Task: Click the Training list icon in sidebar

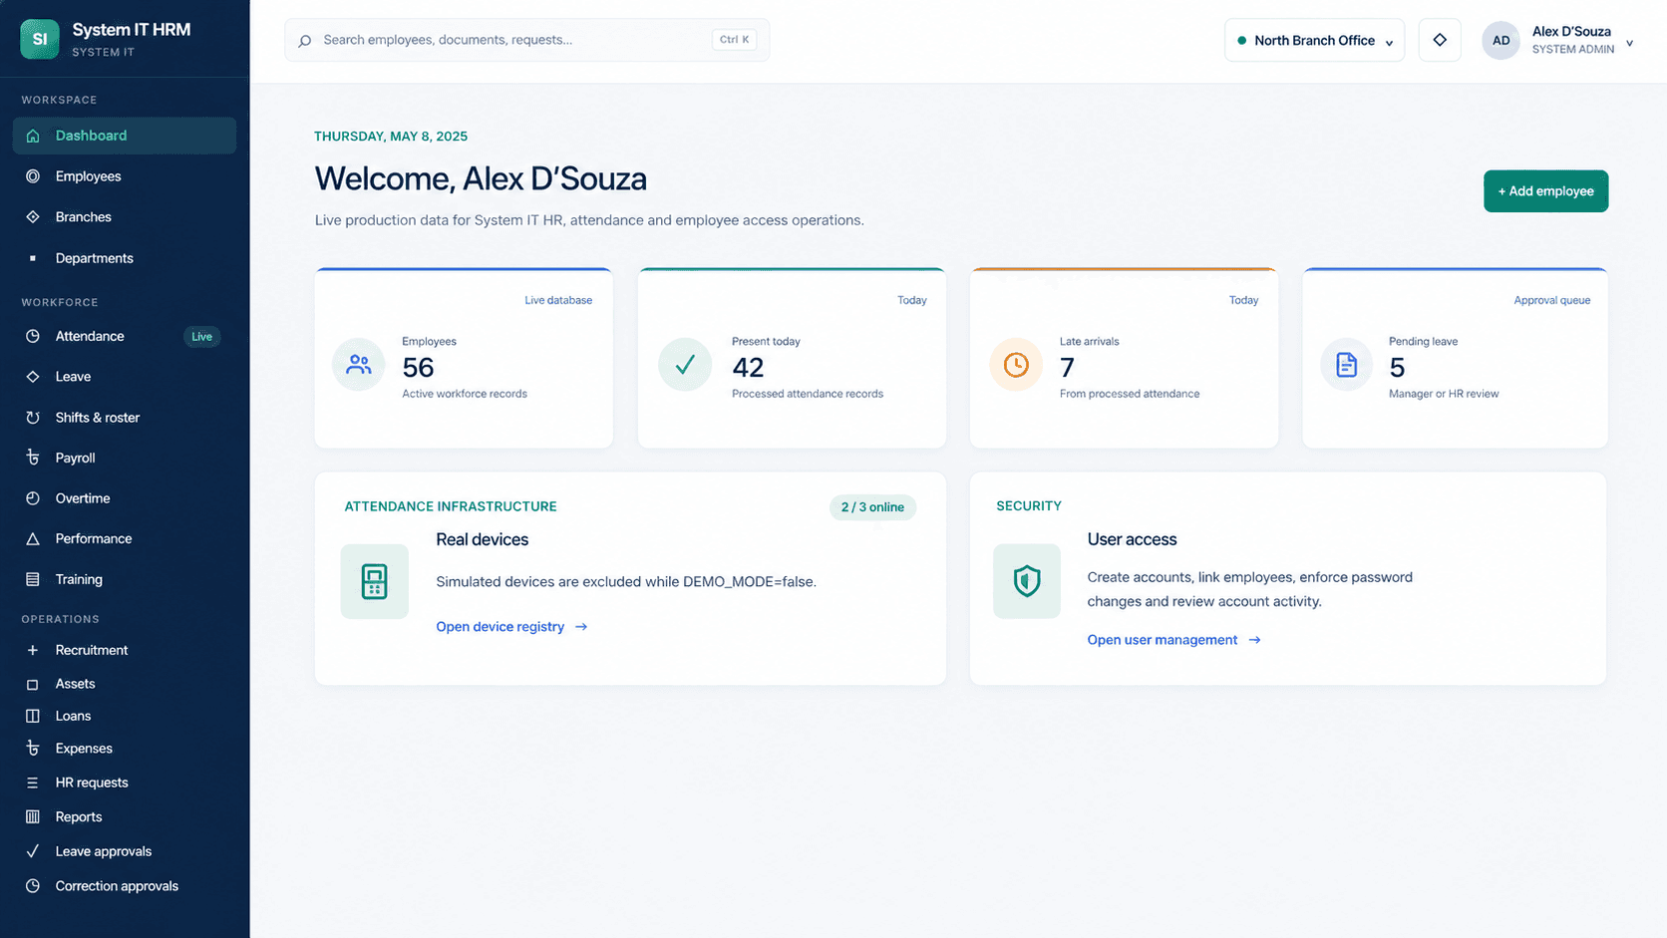Action: (33, 579)
